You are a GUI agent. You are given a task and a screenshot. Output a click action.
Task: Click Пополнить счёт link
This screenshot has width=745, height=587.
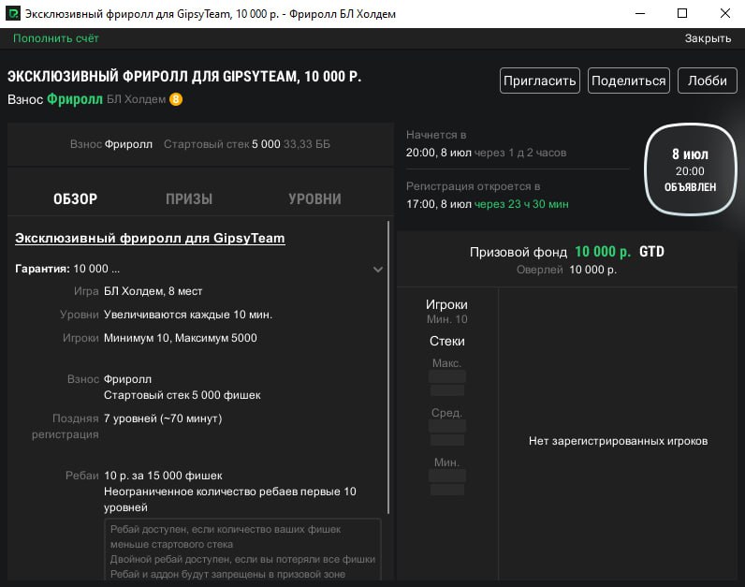[55, 38]
